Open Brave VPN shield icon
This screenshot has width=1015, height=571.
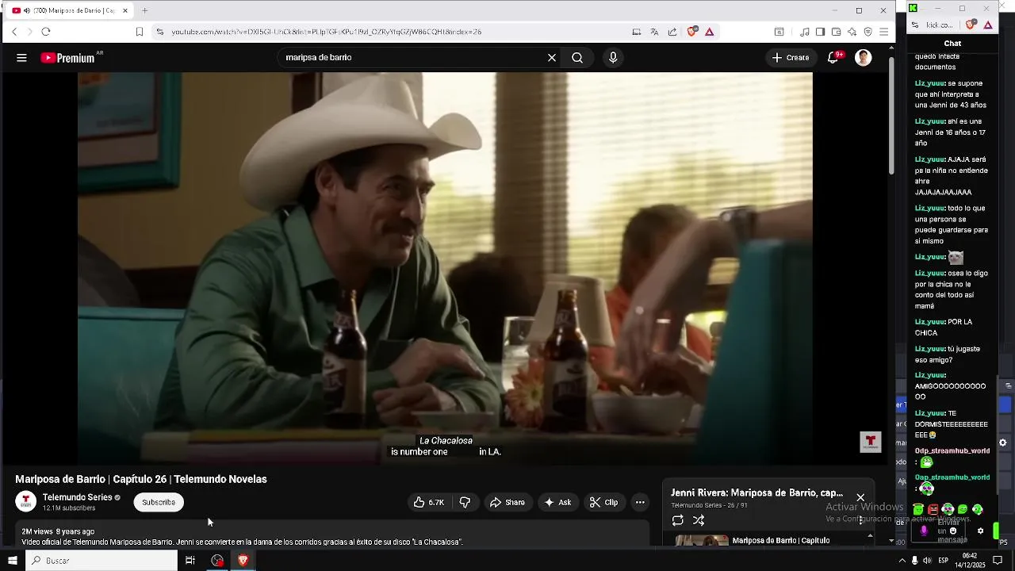pyautogui.click(x=868, y=32)
